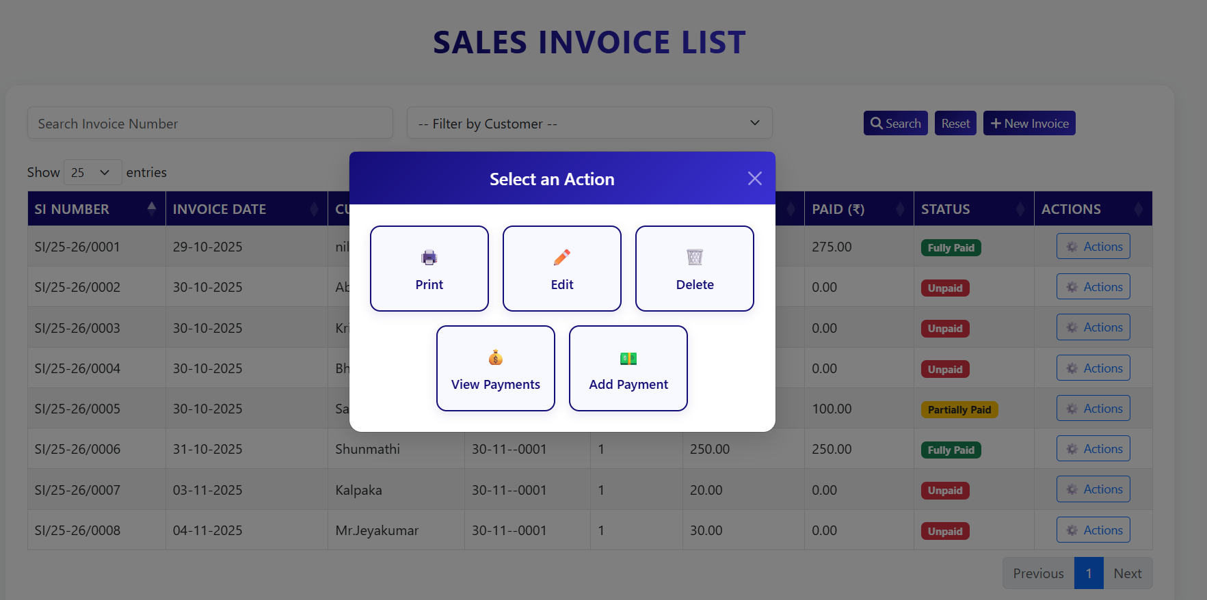Choose the Edit action label
Screen dimensions: 1207x600
click(x=562, y=285)
